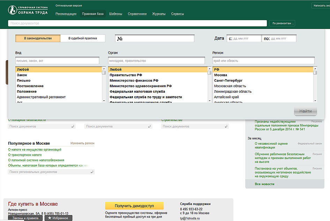Click Все новости link
330x221 pixels.
point(264,184)
